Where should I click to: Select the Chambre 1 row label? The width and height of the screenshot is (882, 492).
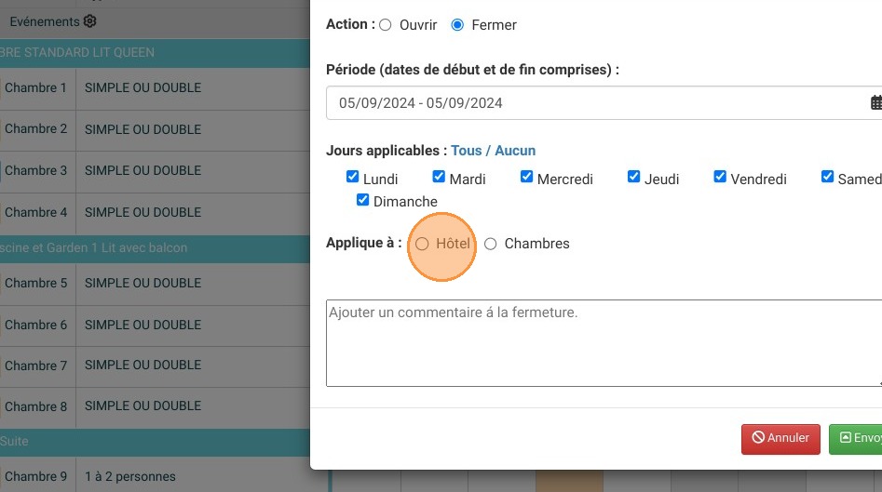(36, 88)
